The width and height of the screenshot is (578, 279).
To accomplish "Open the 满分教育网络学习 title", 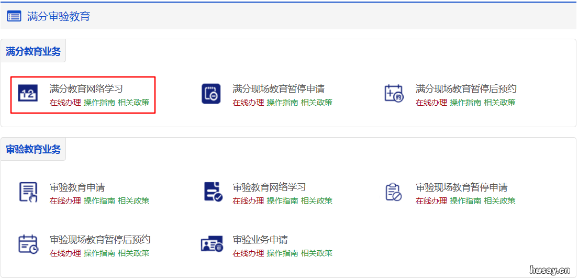I will pos(86,89).
